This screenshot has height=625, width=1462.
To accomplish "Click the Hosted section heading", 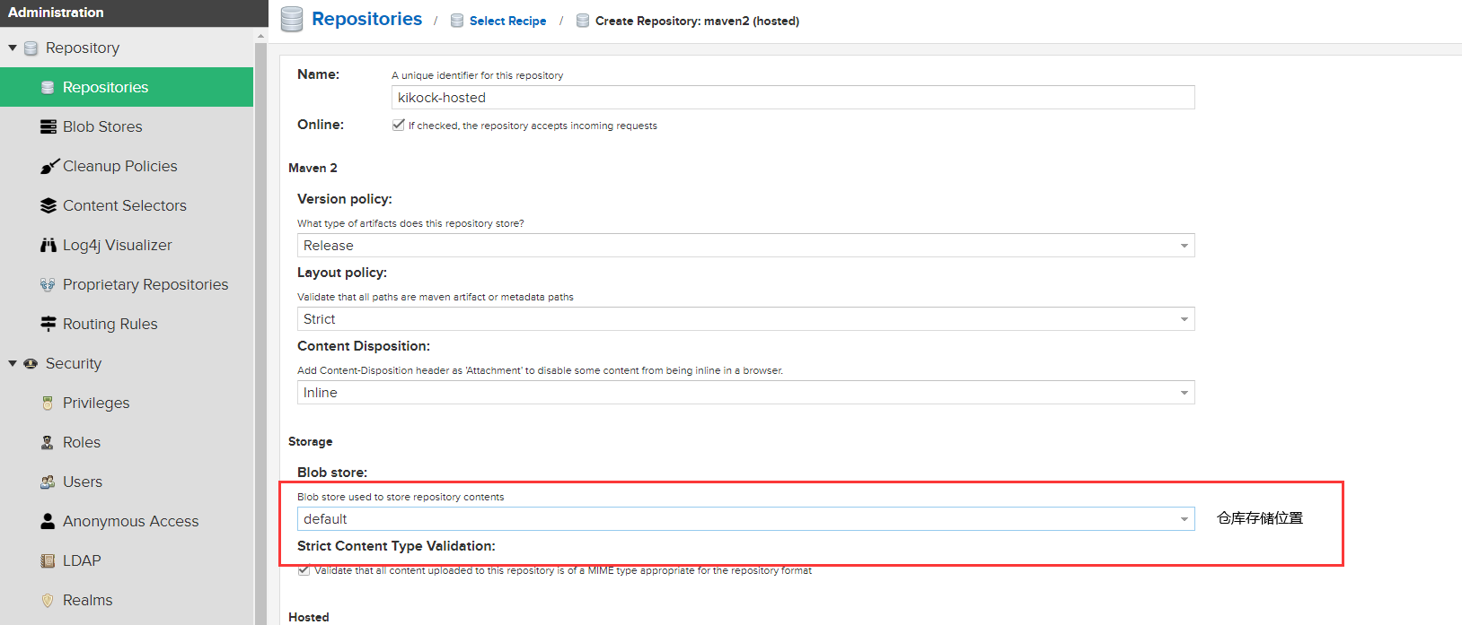I will (x=308, y=617).
